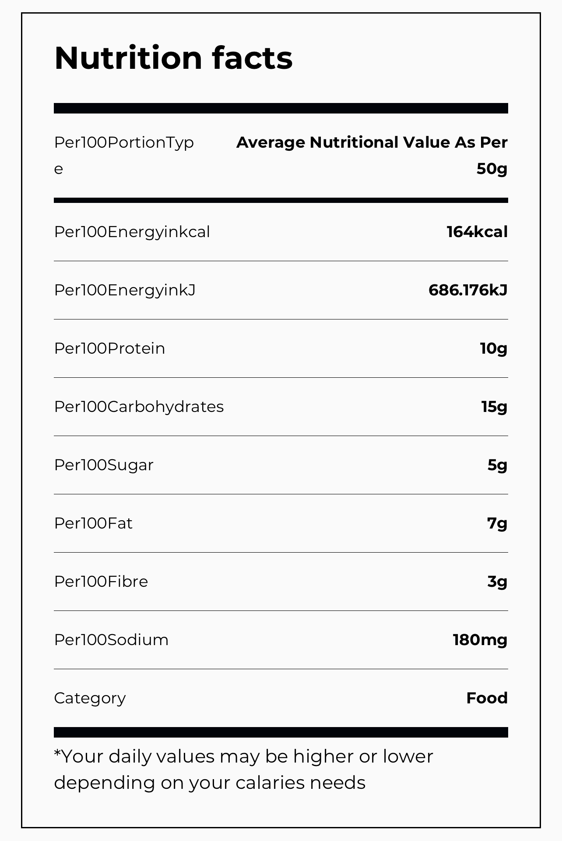Viewport: 562px width, 841px height.
Task: Select the Average Nutritional Value As Per 50g text
Action: (x=372, y=155)
